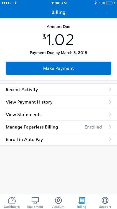
Task: Select the Enroll in Auto Pay text
Action: click(24, 140)
